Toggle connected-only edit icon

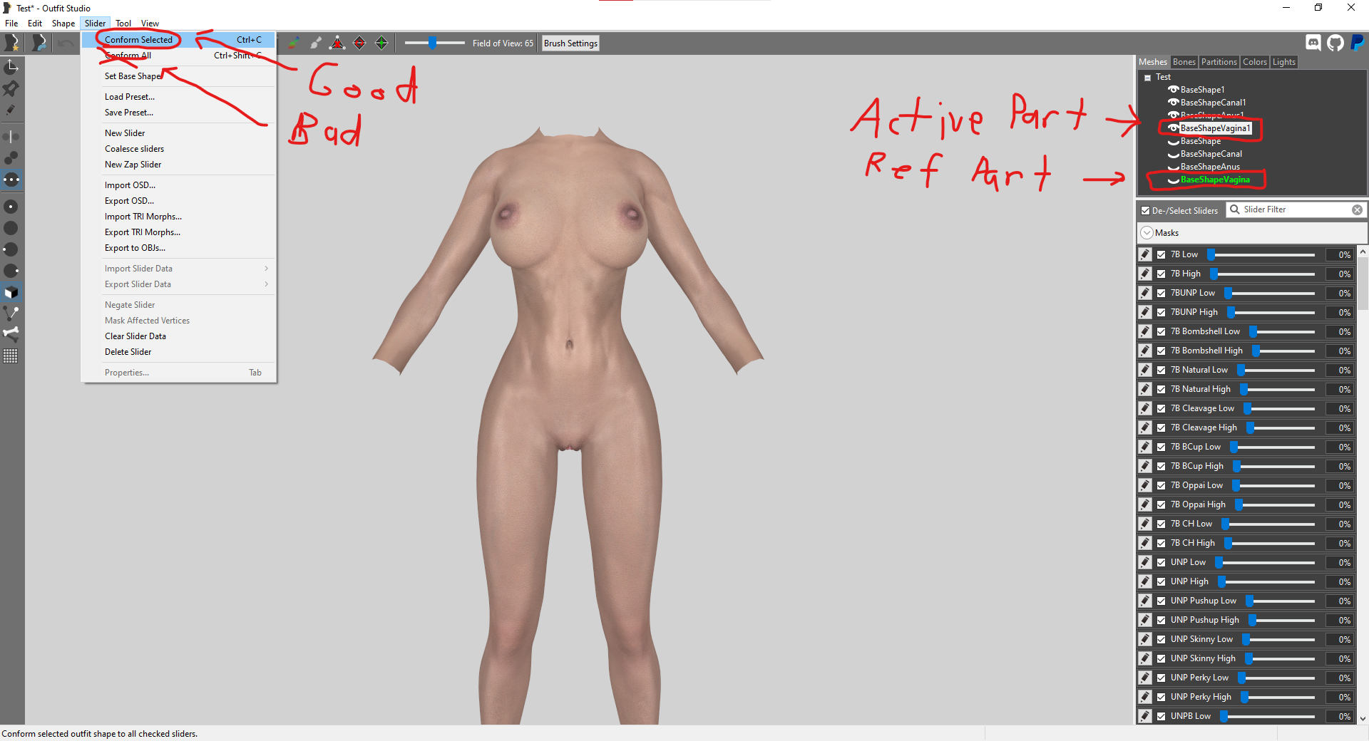[11, 157]
